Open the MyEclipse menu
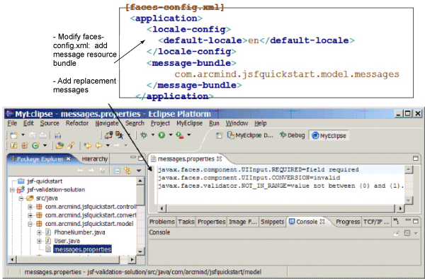 tap(189, 123)
